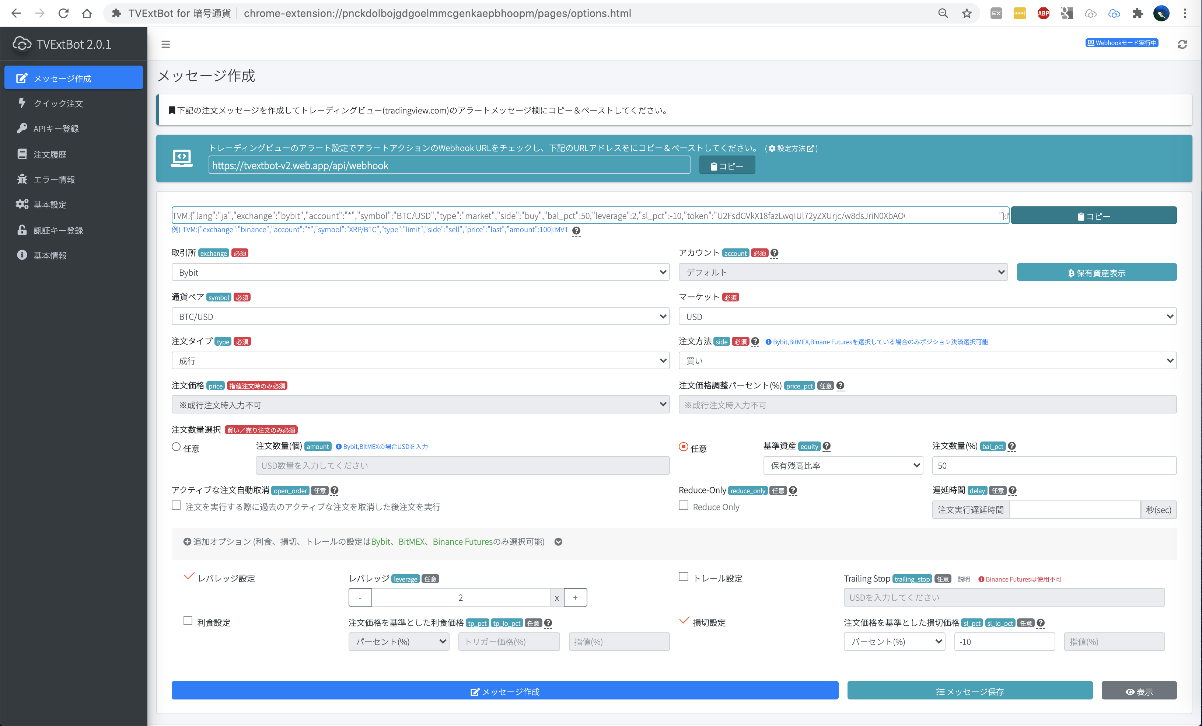Click the blue メッセージ作成 button
This screenshot has height=726, width=1202.
504,691
